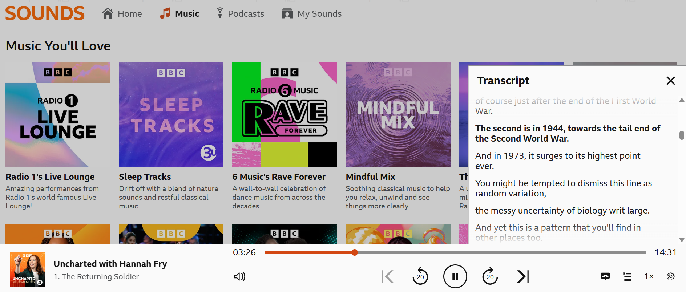The width and height of the screenshot is (686, 292).
Task: Select line 'the messy uncertainty of biology'
Action: coord(562,211)
